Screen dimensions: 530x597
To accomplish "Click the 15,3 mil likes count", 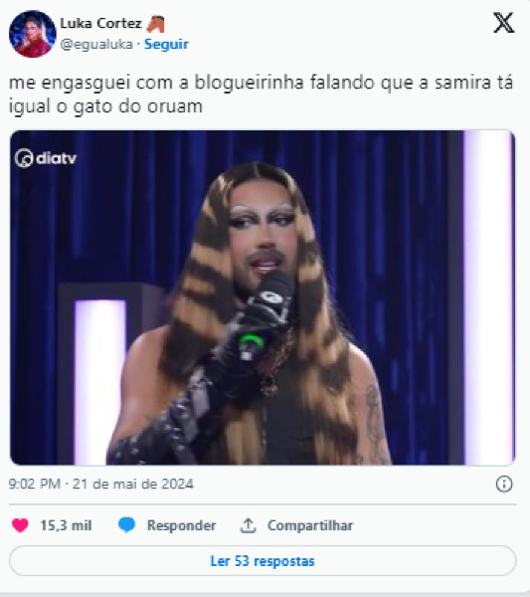I will click(x=67, y=525).
